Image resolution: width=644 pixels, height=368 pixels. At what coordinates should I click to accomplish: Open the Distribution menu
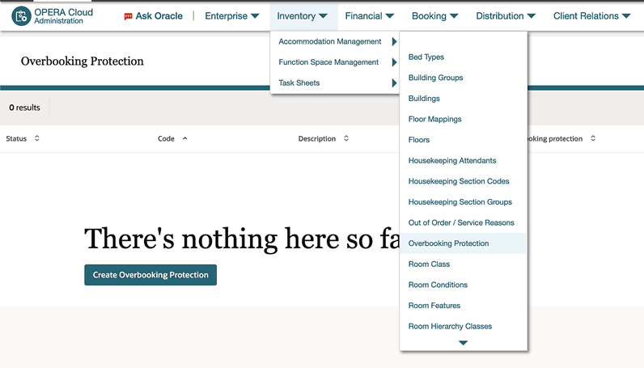point(506,16)
